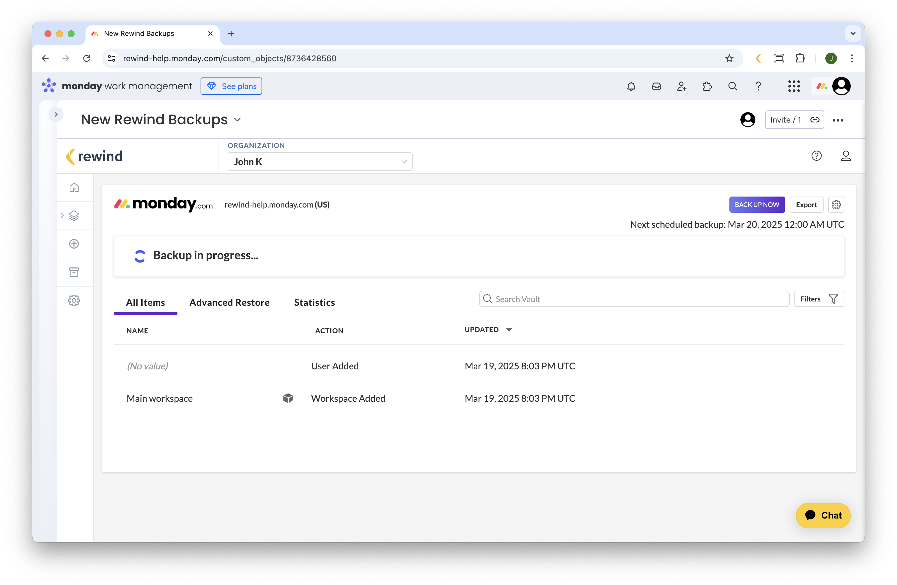Image resolution: width=897 pixels, height=585 pixels.
Task: Click the Invite / 1 button
Action: click(785, 120)
